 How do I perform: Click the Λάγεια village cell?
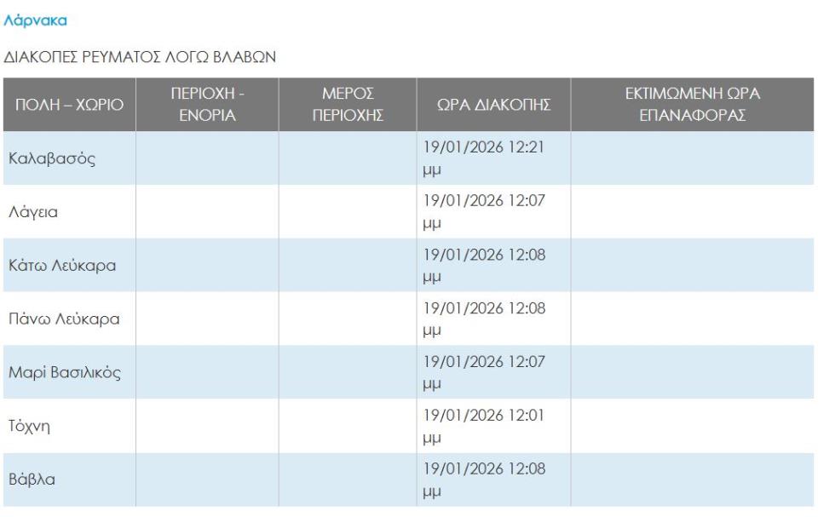tap(34, 212)
